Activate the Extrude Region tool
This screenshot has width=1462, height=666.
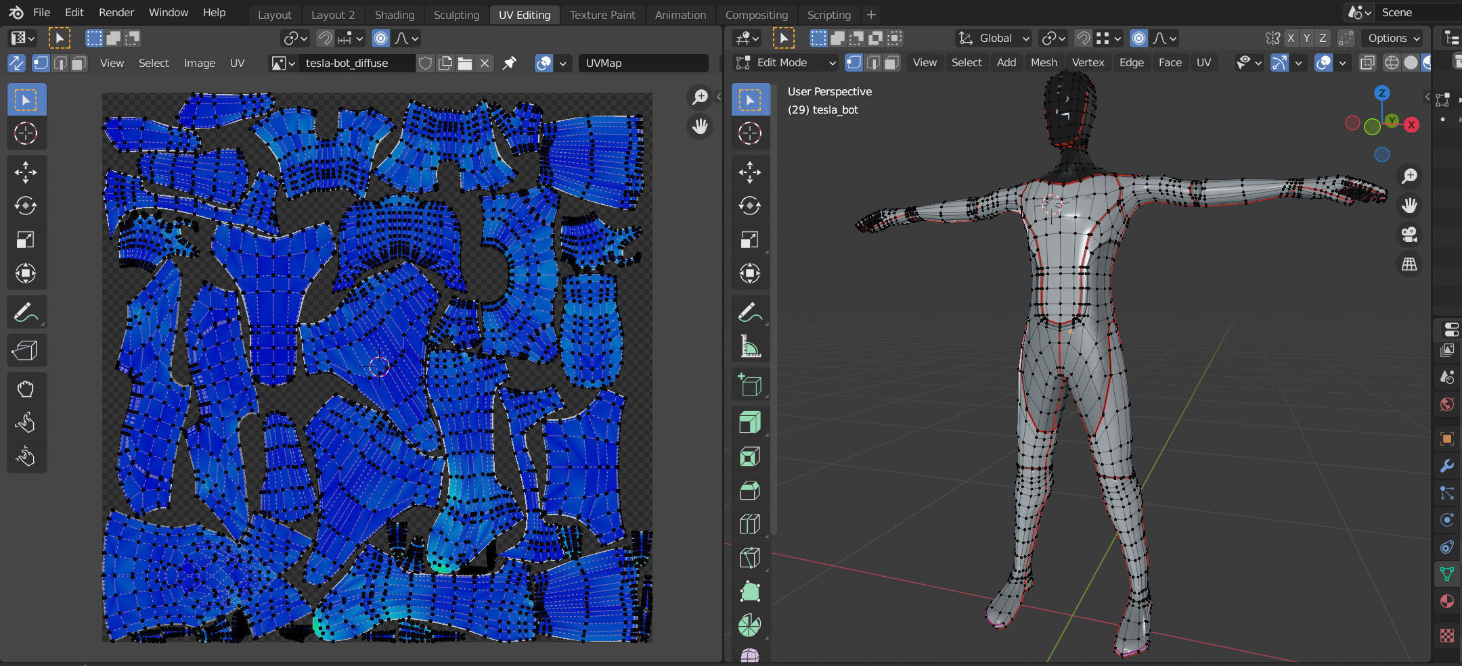[x=749, y=423]
